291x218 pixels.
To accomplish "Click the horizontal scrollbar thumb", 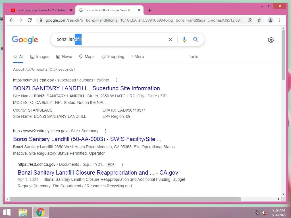I will [125, 199].
